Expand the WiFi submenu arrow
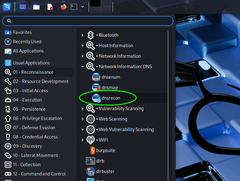This screenshot has width=240, height=181. [83, 140]
